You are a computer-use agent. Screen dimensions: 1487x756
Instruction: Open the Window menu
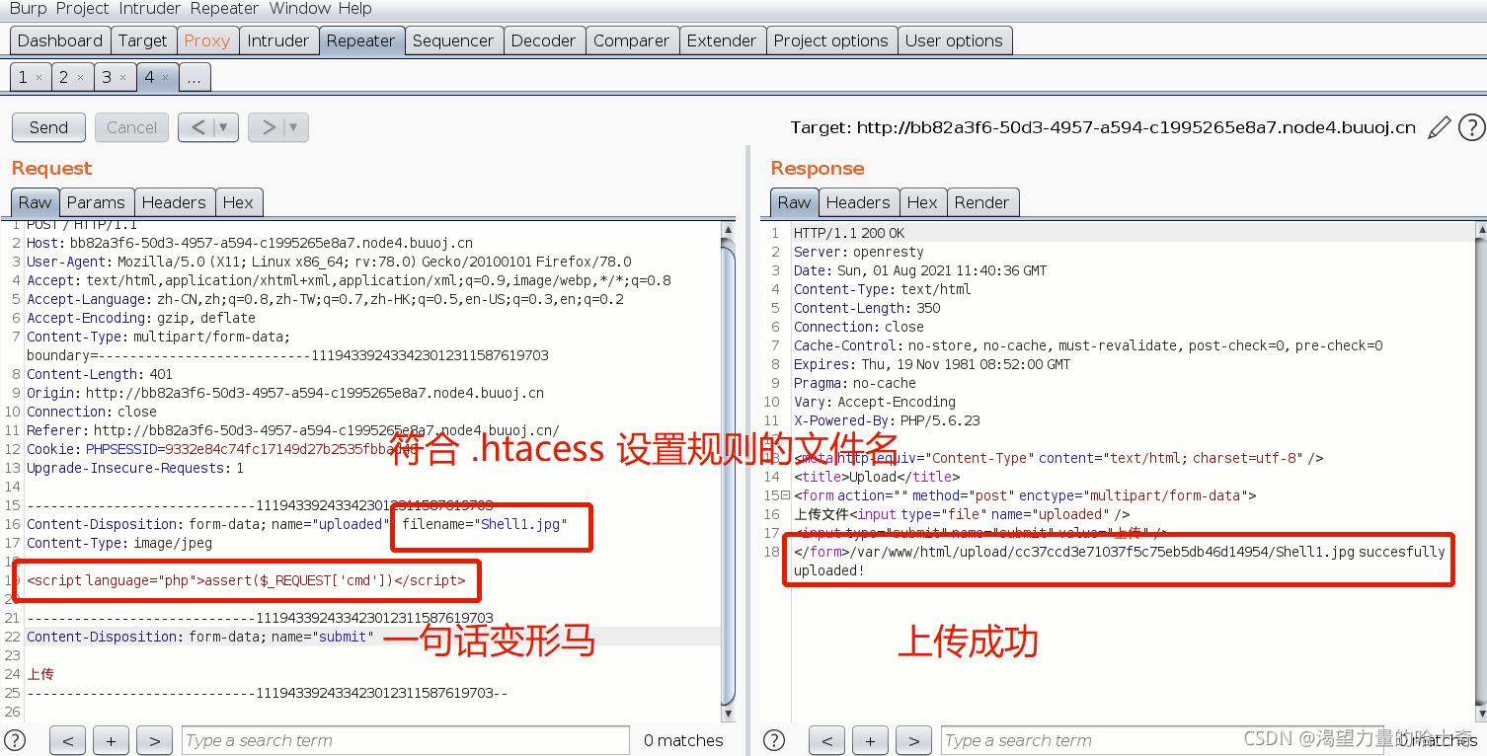(x=301, y=9)
